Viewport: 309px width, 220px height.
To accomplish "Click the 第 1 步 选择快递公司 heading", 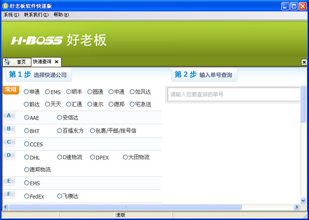I will click(x=38, y=75).
